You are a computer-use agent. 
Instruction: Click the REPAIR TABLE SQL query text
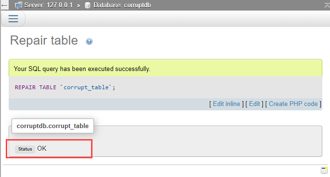(x=65, y=87)
